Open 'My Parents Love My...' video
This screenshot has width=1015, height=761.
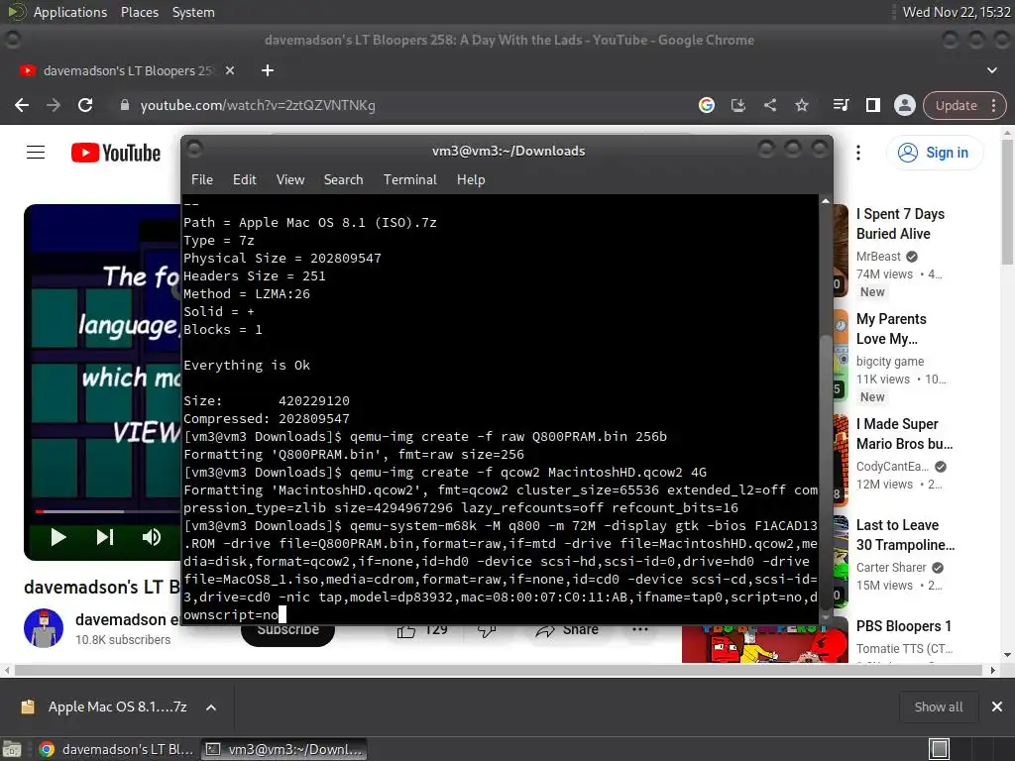tap(891, 329)
